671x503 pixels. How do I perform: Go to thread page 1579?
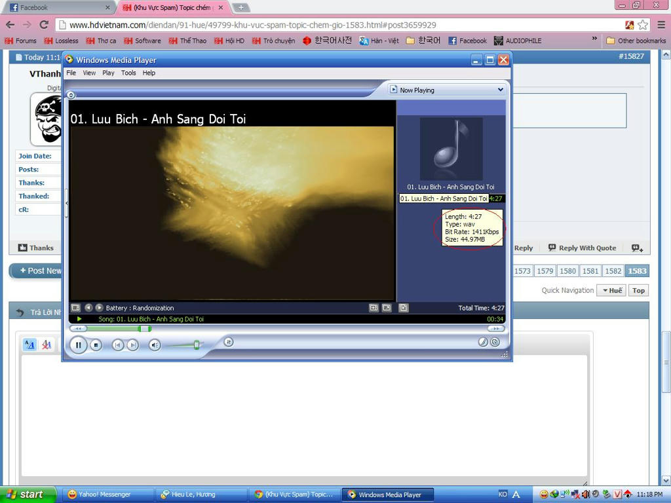coord(545,270)
